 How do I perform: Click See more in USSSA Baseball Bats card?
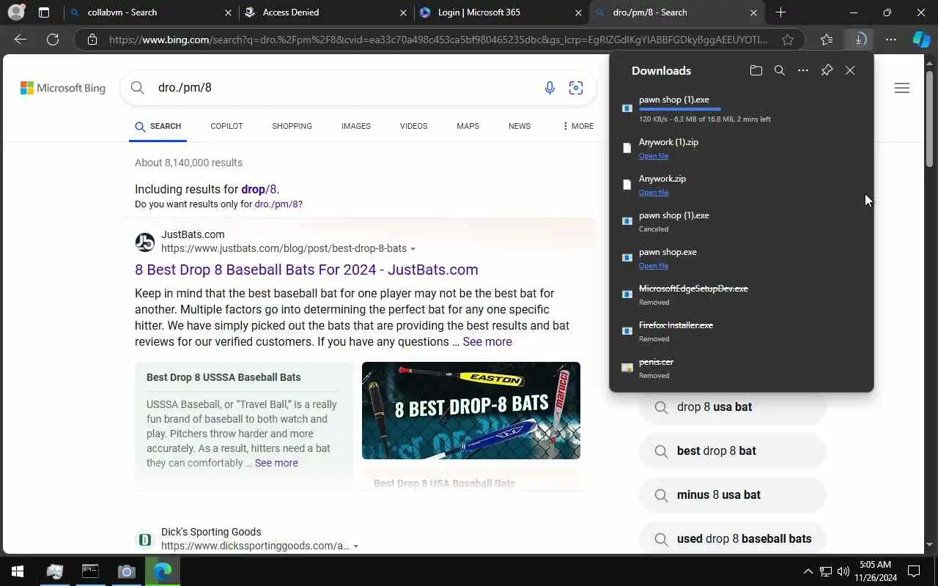(x=276, y=463)
